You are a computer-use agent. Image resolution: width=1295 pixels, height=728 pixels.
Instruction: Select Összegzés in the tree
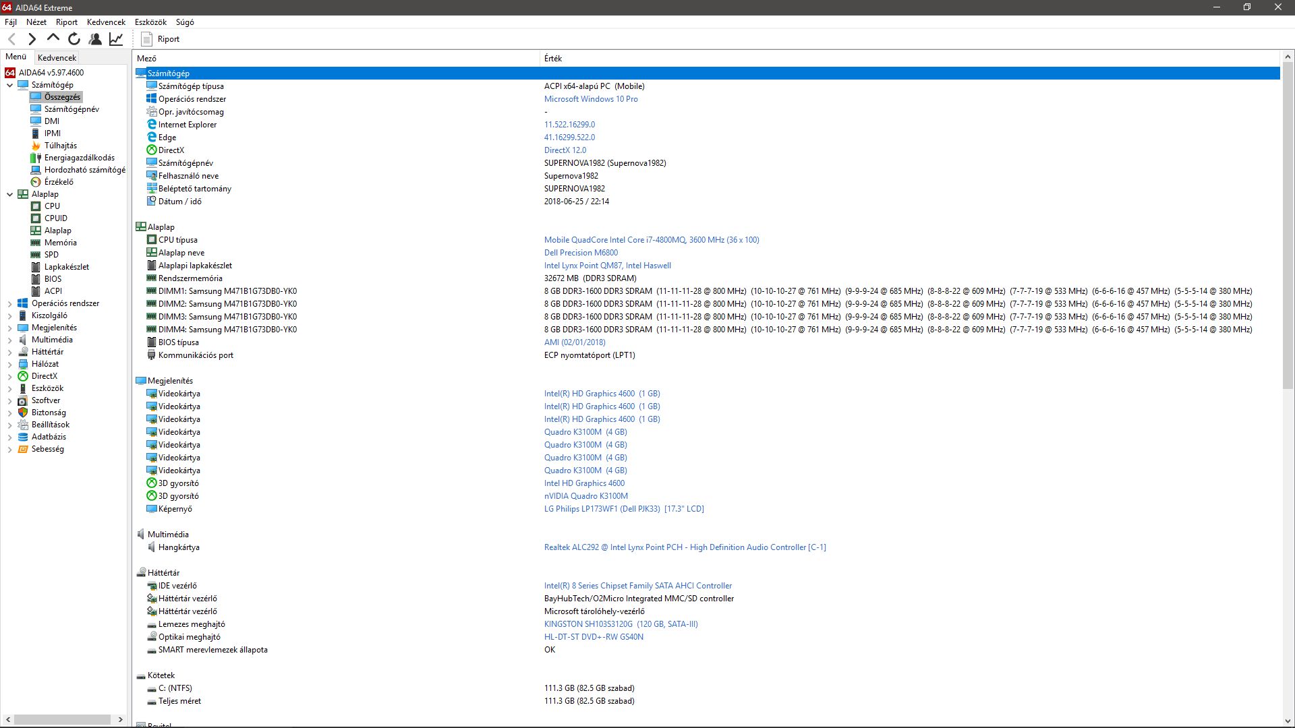[62, 97]
